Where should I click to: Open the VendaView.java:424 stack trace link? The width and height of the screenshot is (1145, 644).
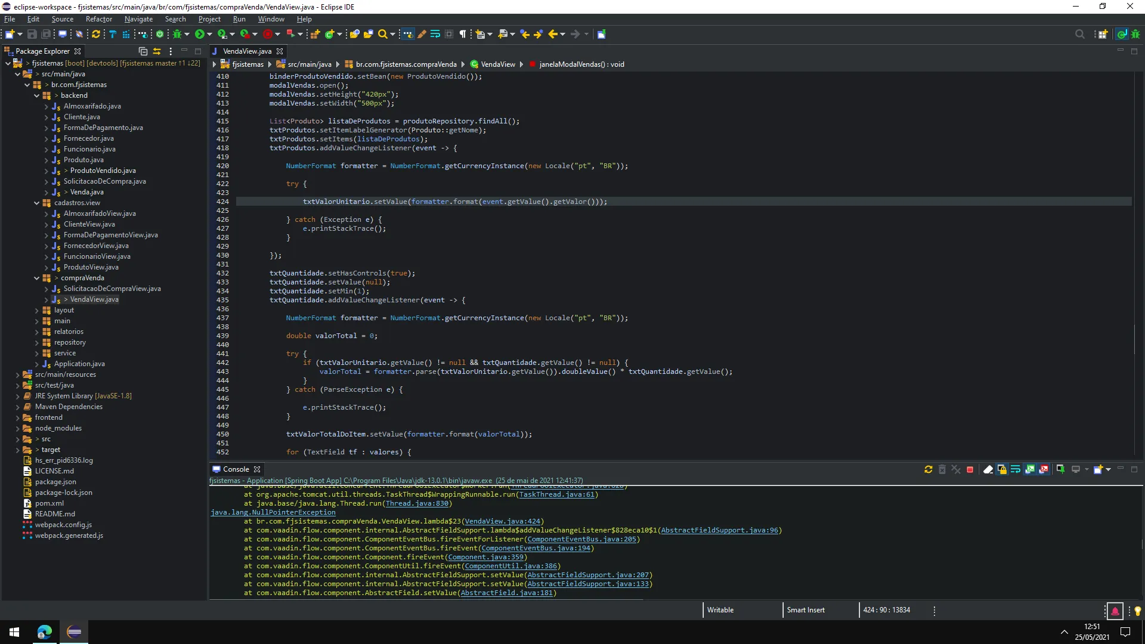[502, 521]
